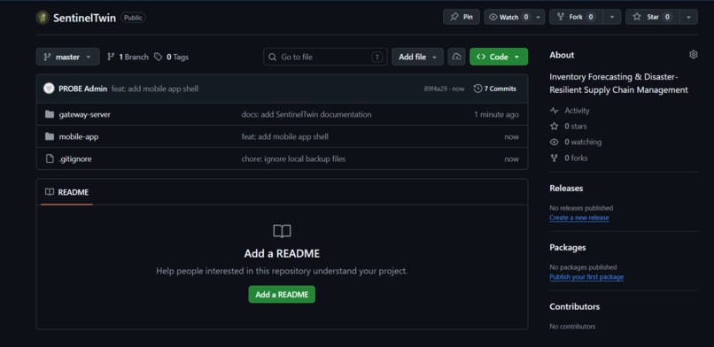Pin the repository with Pin button
The image size is (714, 347).
(462, 17)
